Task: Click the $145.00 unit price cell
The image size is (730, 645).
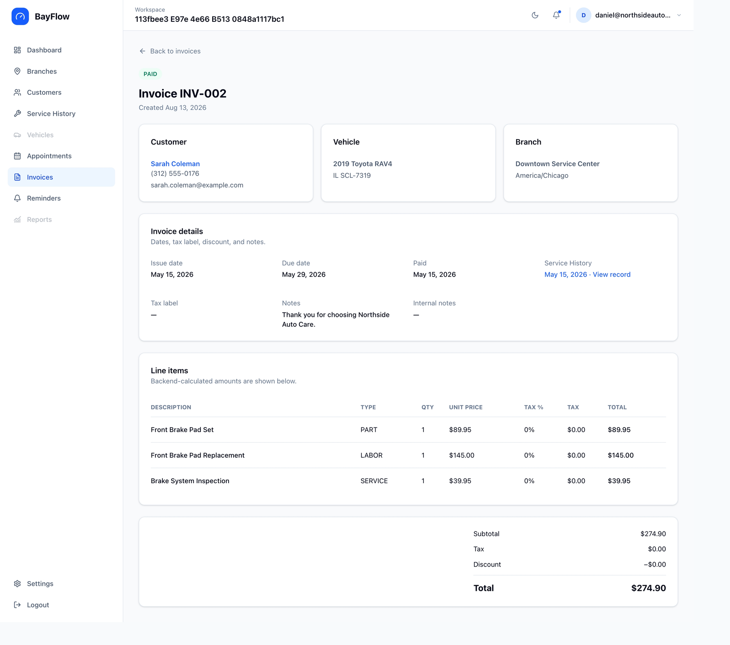Action: 462,455
